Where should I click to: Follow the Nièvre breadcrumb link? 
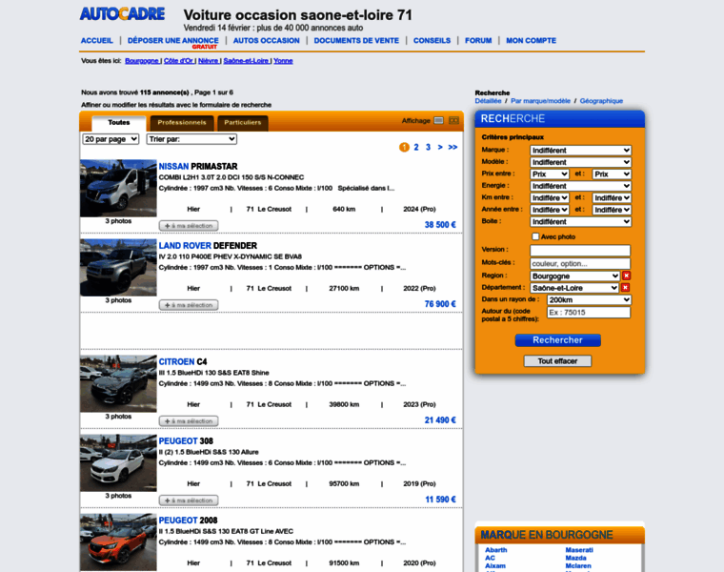209,61
